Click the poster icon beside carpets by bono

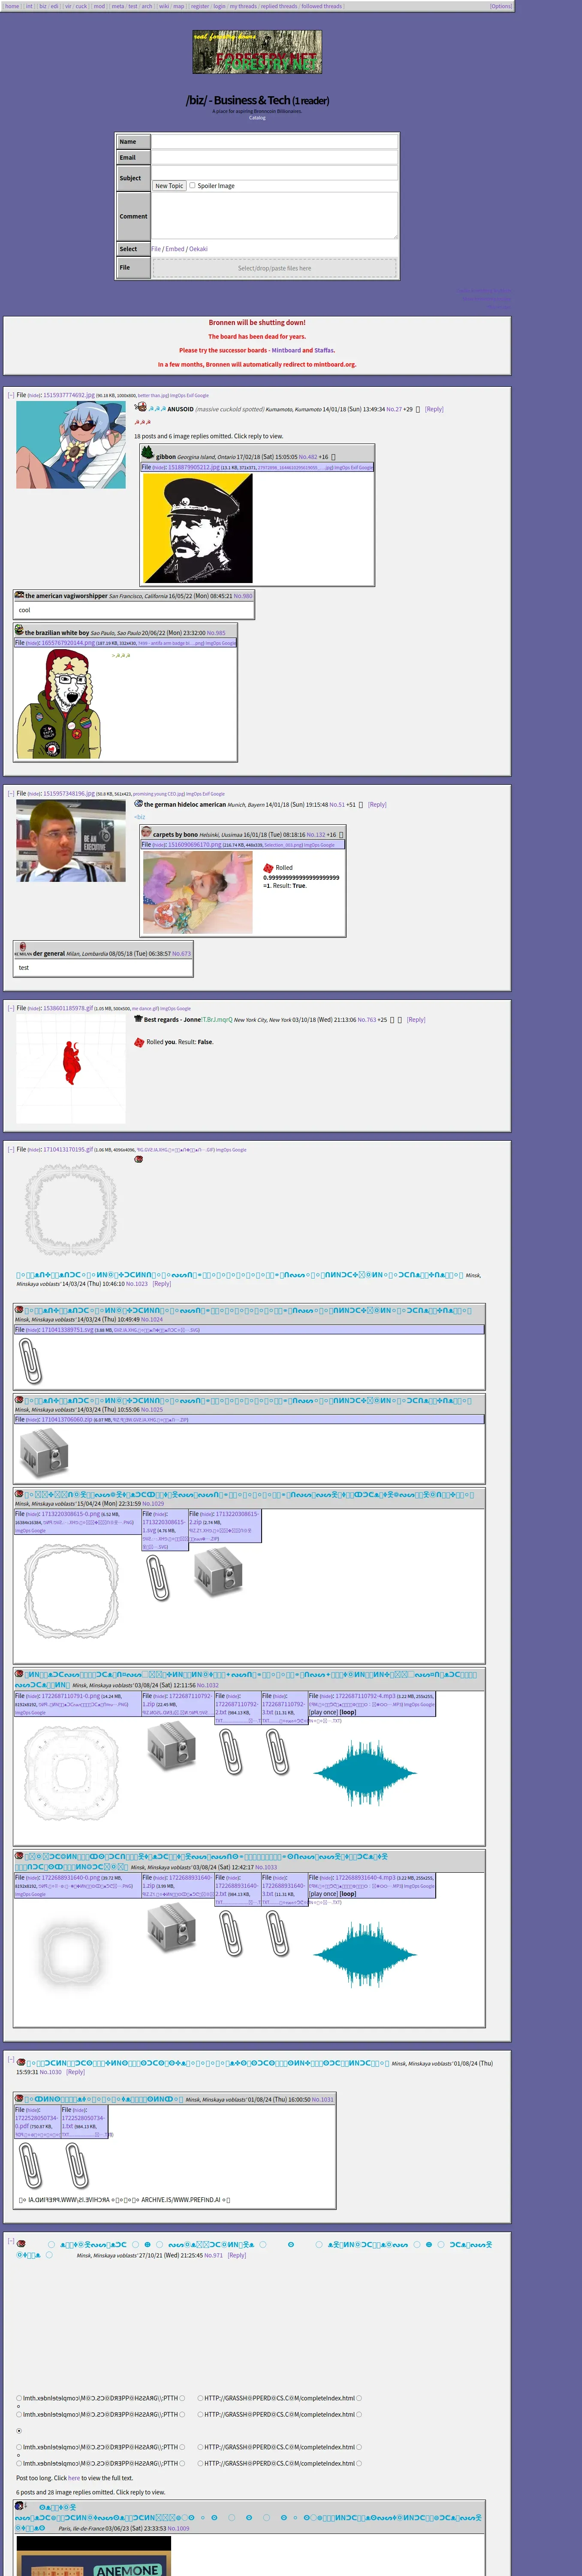147,832
